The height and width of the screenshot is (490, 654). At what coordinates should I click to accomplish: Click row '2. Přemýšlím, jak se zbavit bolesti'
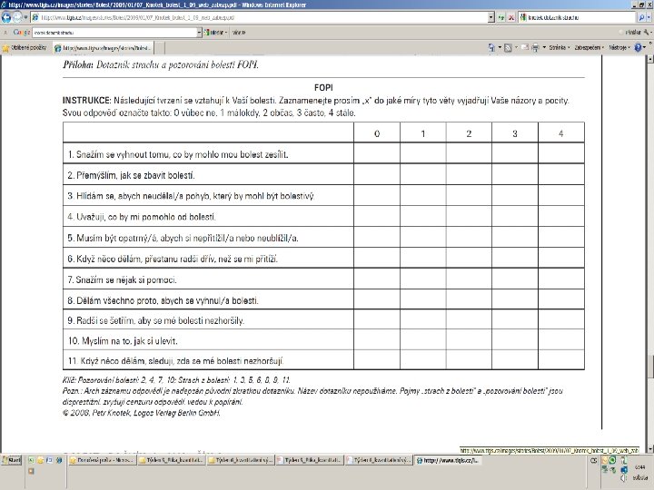[323, 175]
